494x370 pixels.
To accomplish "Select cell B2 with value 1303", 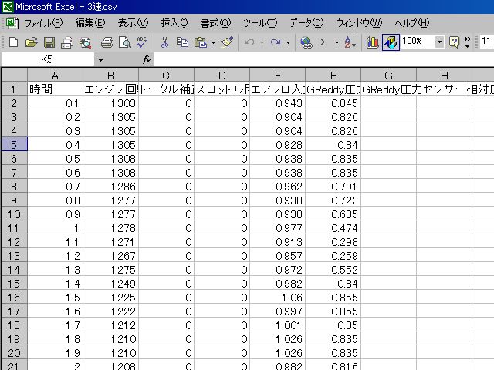I will (x=111, y=103).
